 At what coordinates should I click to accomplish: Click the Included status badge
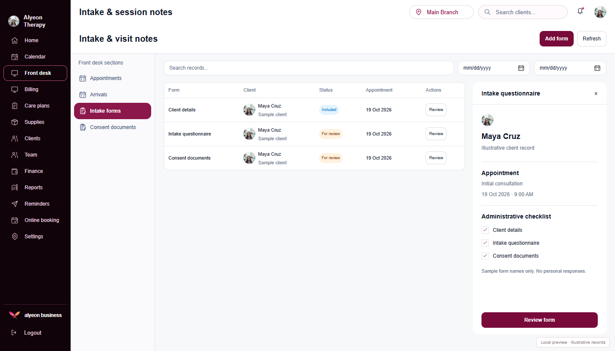(329, 110)
